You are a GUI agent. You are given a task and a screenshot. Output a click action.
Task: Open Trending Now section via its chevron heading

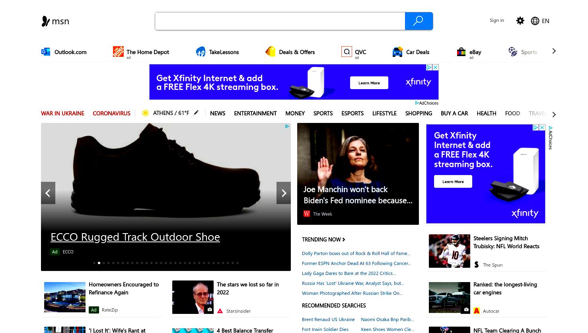(323, 240)
